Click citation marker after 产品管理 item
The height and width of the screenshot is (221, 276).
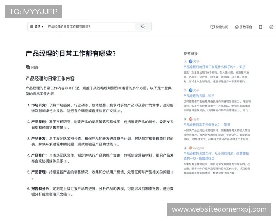[x=172, y=172]
